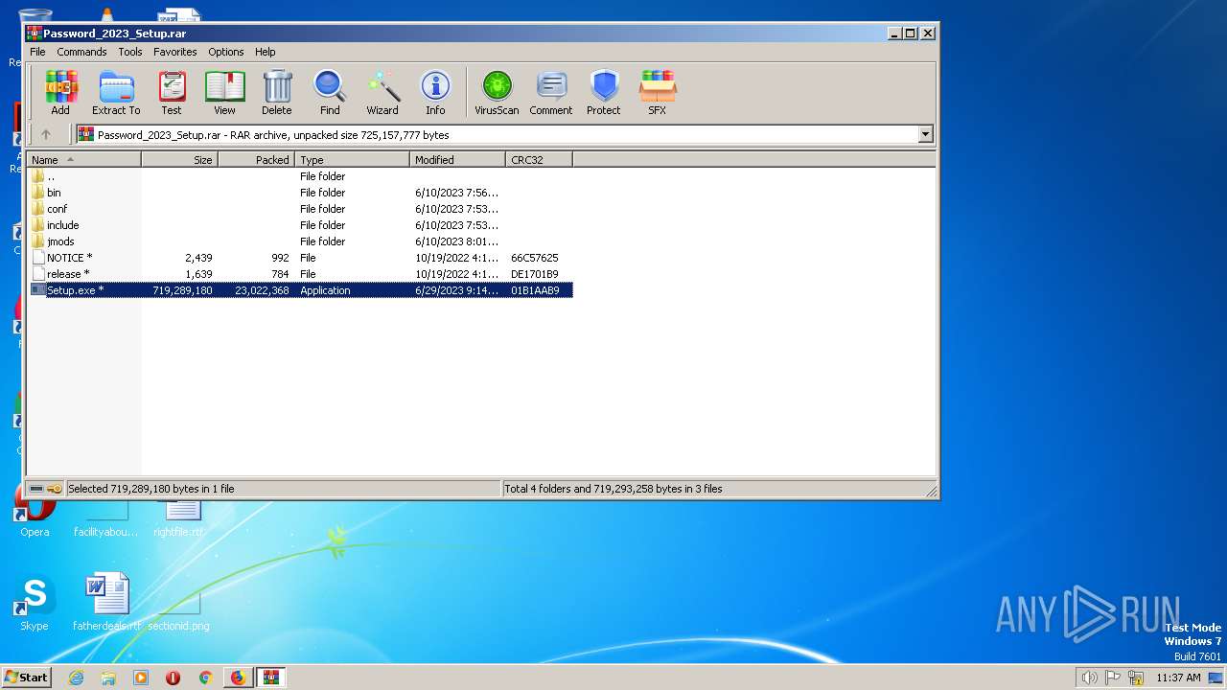
Task: Open the Extract To tool
Action: (x=116, y=93)
